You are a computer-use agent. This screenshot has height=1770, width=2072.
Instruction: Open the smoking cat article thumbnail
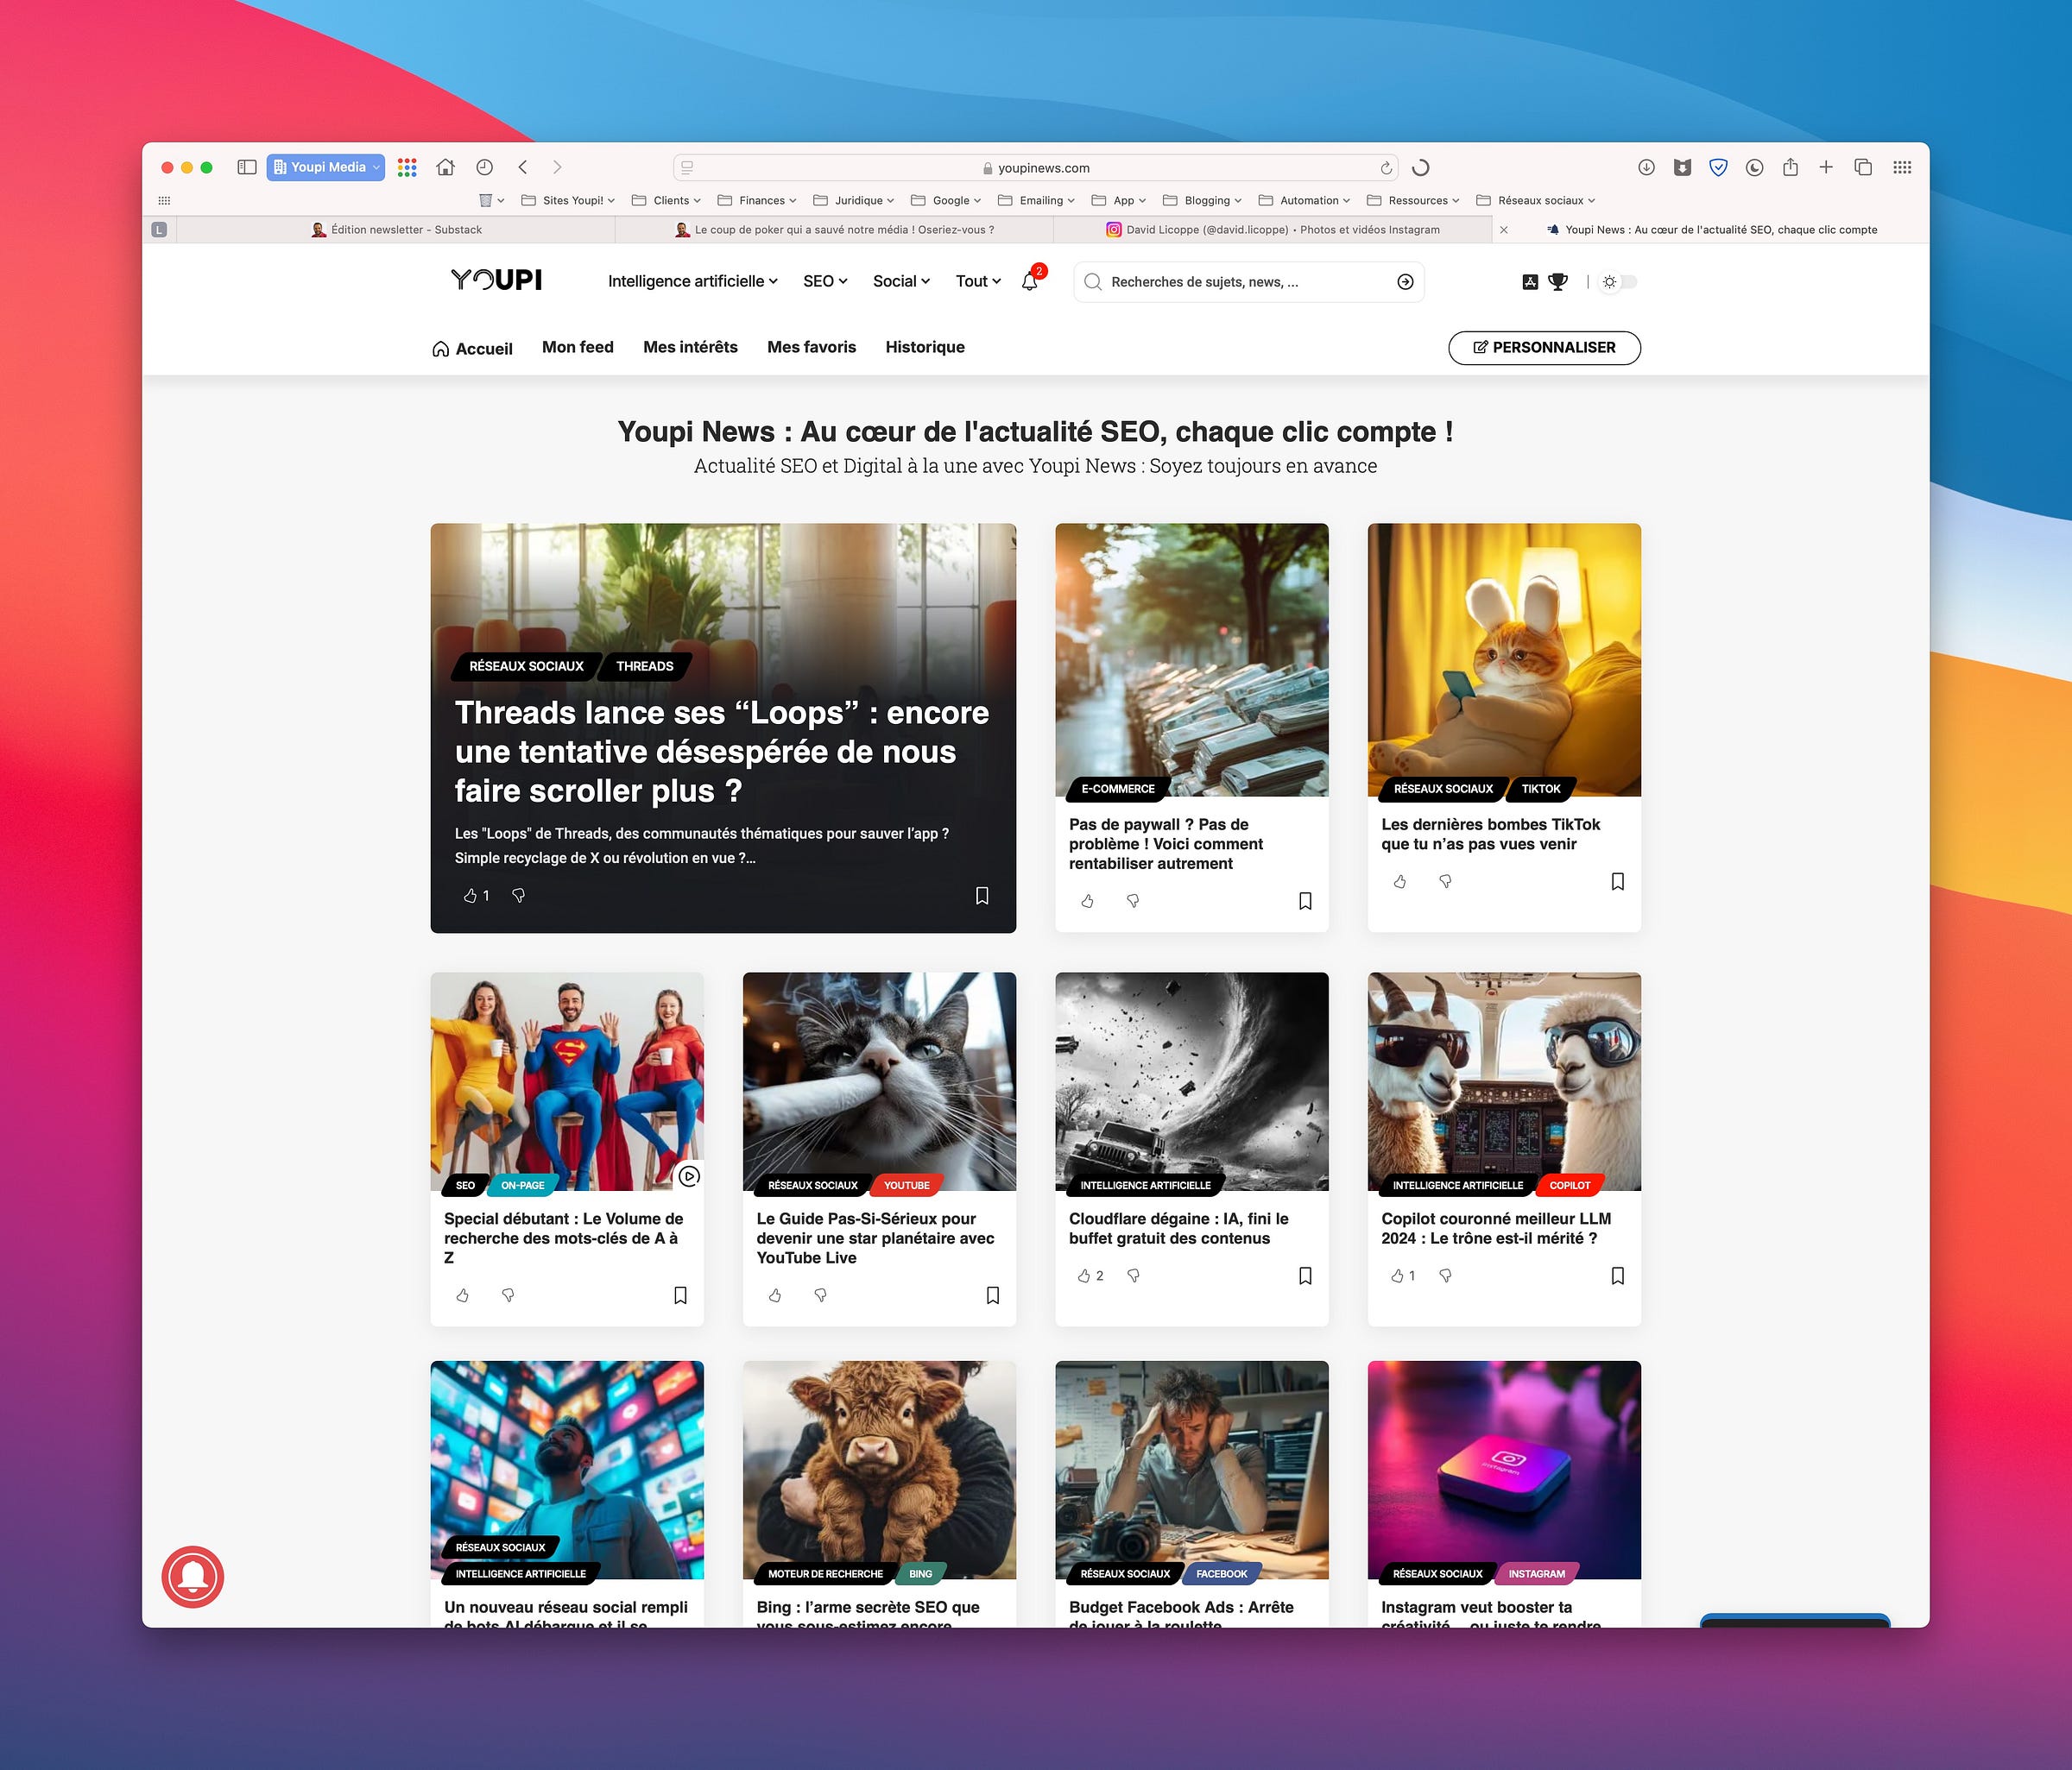[879, 1081]
